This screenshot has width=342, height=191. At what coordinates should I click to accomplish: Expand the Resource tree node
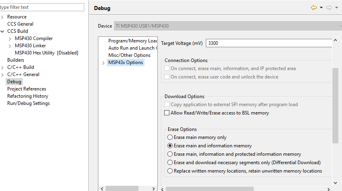tap(3, 17)
